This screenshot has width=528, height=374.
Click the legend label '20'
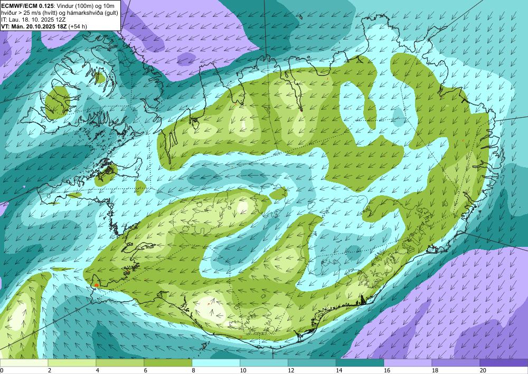click(483, 370)
